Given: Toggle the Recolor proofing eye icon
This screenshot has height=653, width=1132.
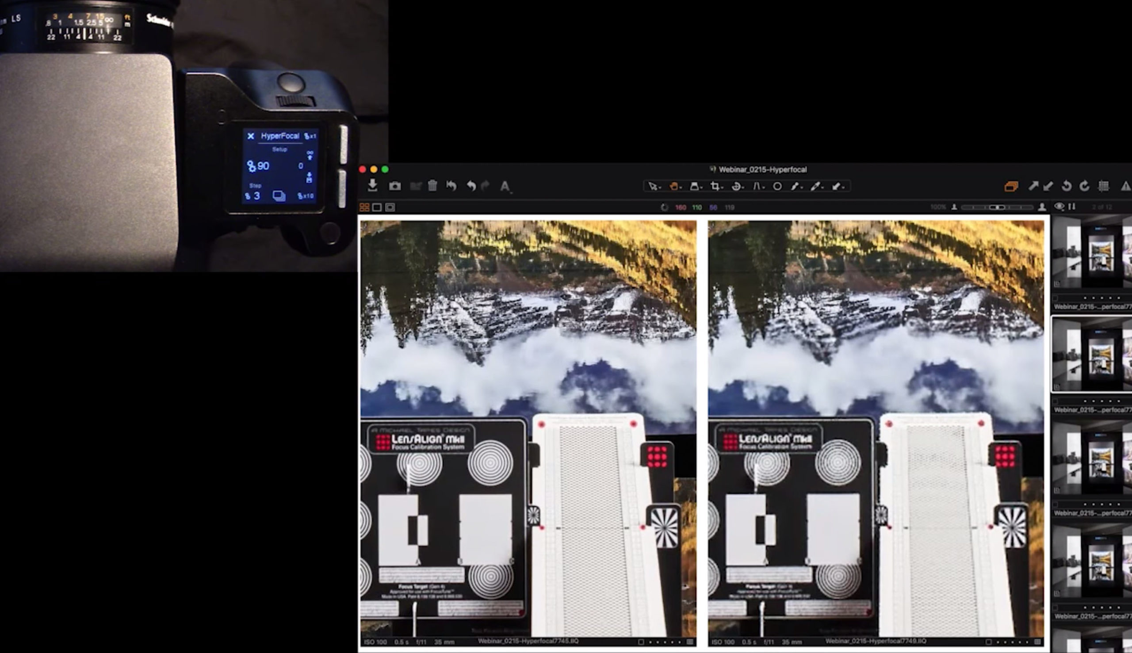Looking at the screenshot, I should pos(1060,207).
